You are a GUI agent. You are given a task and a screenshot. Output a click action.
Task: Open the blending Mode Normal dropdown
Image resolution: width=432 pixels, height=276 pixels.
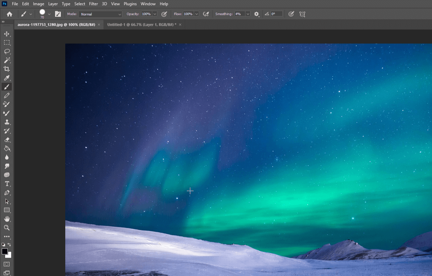pos(100,14)
